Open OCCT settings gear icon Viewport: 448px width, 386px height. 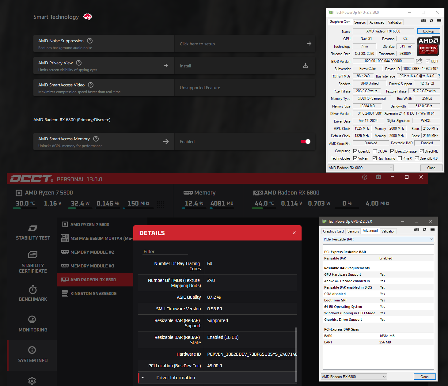(x=32, y=380)
